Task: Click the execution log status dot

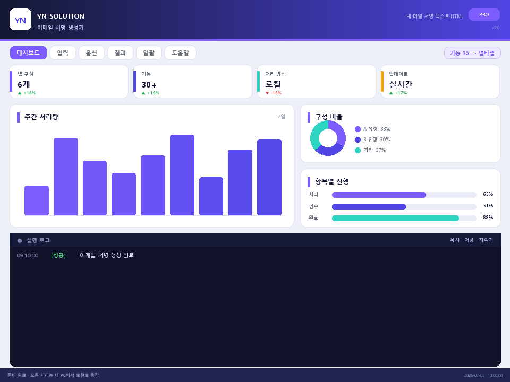Action: [x=20, y=241]
